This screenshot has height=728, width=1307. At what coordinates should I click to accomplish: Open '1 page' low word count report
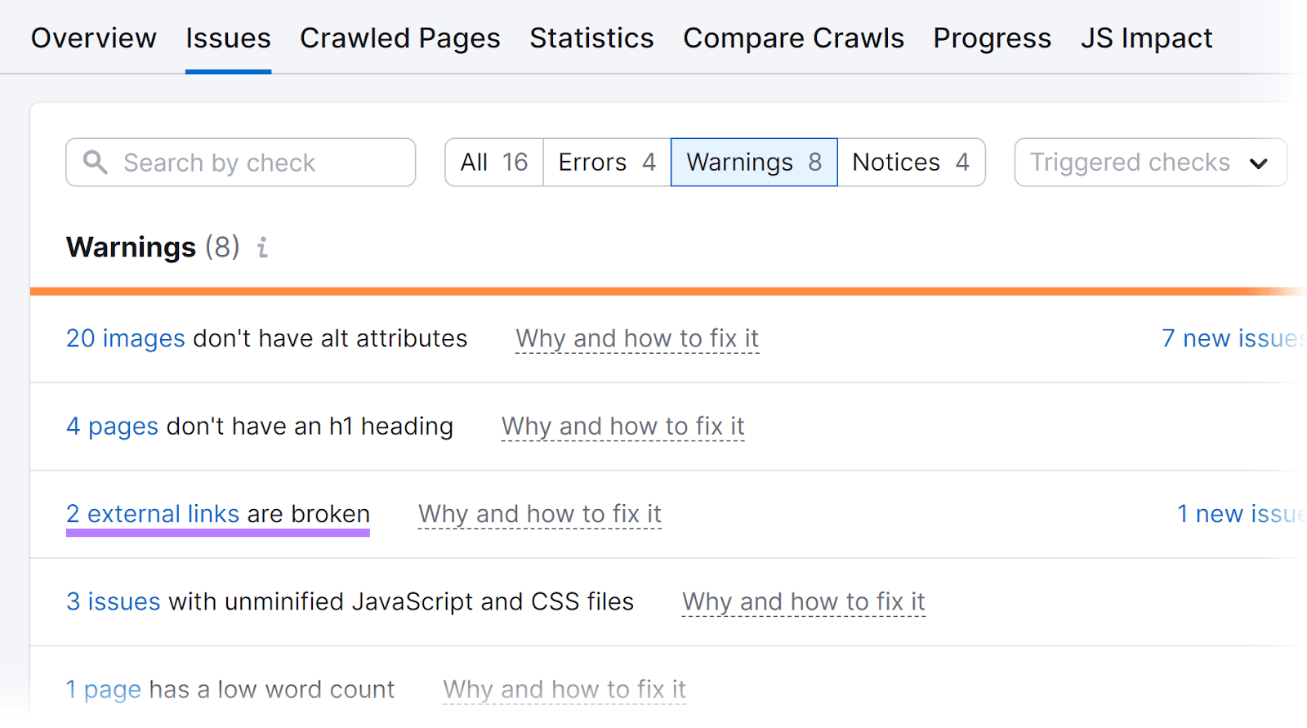point(103,689)
